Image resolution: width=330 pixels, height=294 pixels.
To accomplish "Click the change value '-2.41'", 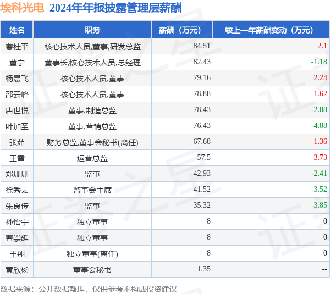I will click(x=319, y=174).
